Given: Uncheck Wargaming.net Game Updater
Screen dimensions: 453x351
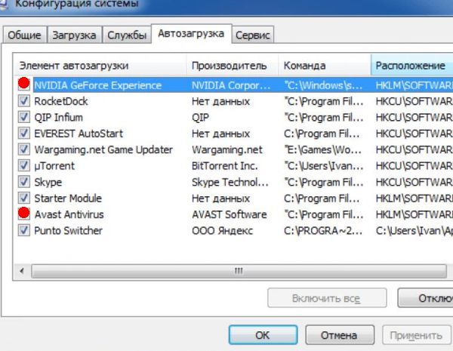Looking at the screenshot, I should [x=23, y=149].
